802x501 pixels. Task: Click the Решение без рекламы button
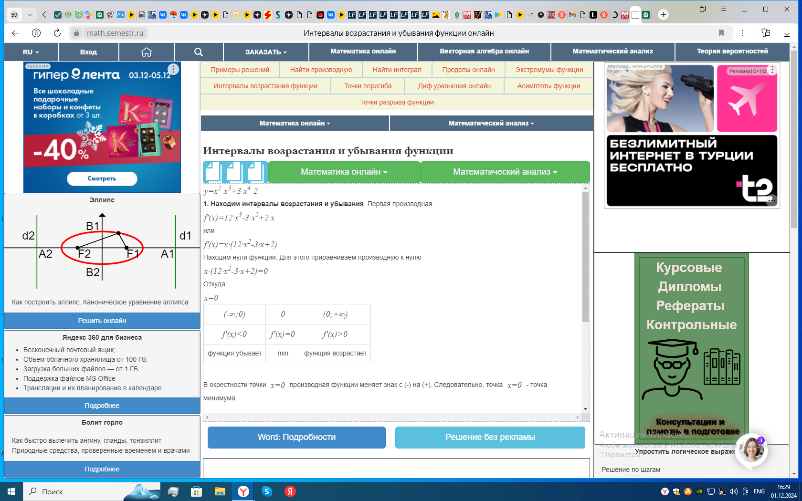pyautogui.click(x=490, y=437)
